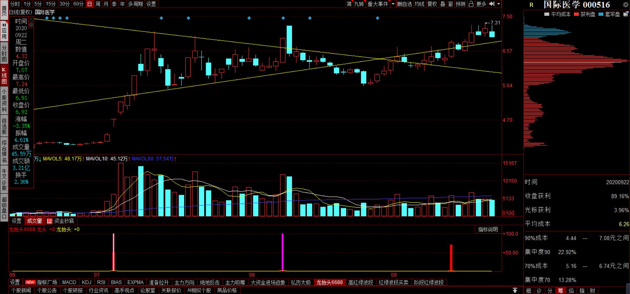Click the lock icon in top toolbar
Screen dimensions: 630x294
[x=471, y=4]
